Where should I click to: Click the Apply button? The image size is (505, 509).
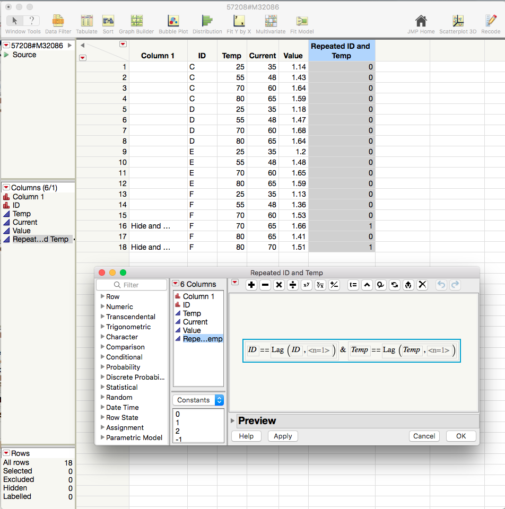click(x=283, y=436)
